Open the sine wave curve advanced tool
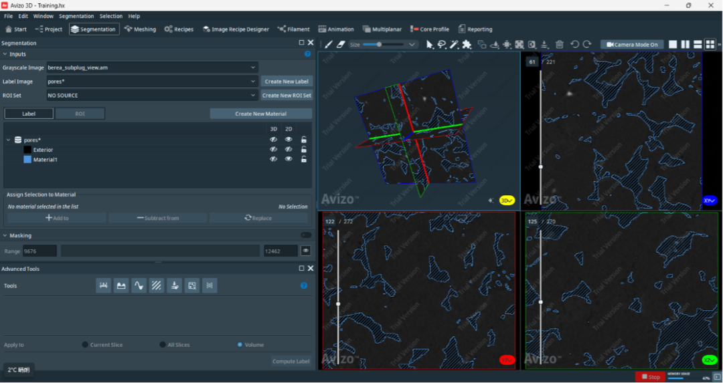The image size is (723, 383). (139, 285)
